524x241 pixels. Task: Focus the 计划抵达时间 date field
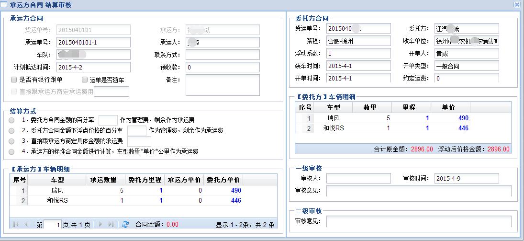[x=93, y=67]
